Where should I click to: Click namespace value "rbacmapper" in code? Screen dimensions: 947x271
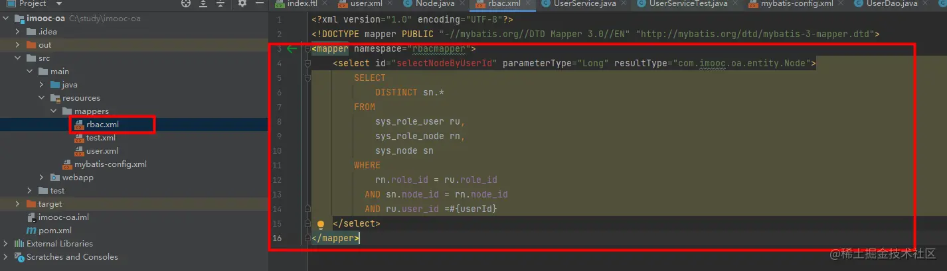coord(439,49)
